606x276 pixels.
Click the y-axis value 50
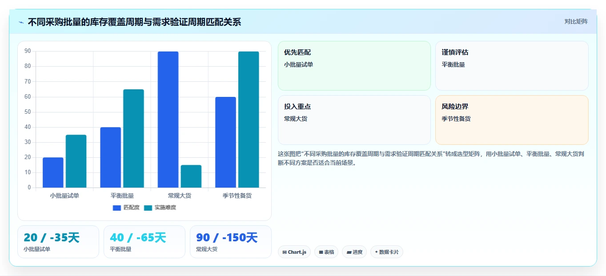(x=28, y=112)
